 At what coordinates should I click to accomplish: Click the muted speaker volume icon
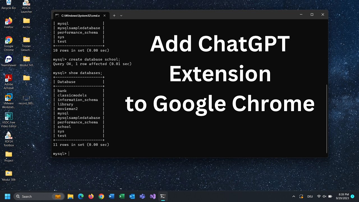325,196
